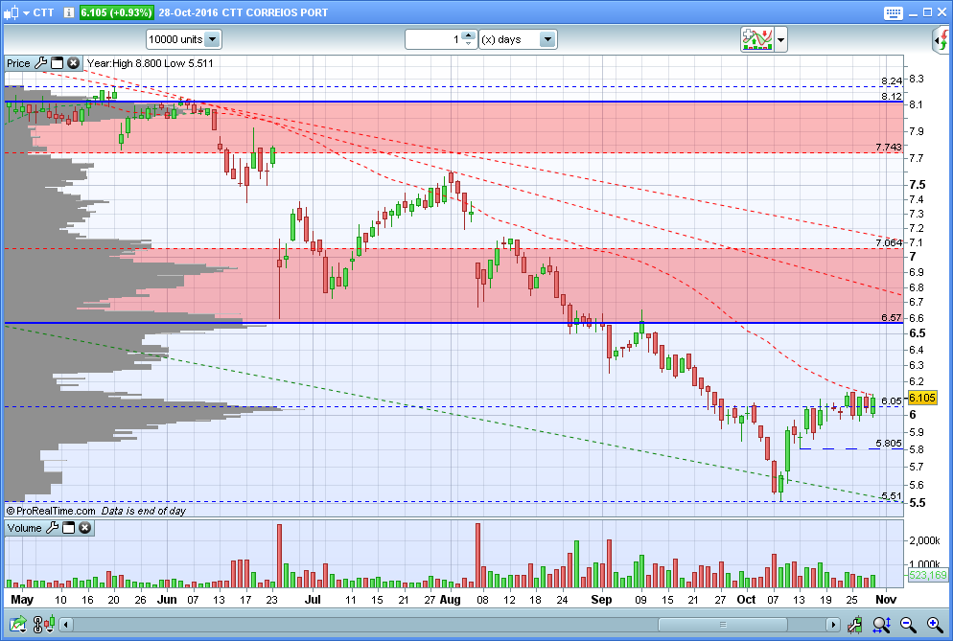Click the 28-Oct-2016 CTT CORREIOS PORT title
Screen dimensions: 953x641
[244, 12]
